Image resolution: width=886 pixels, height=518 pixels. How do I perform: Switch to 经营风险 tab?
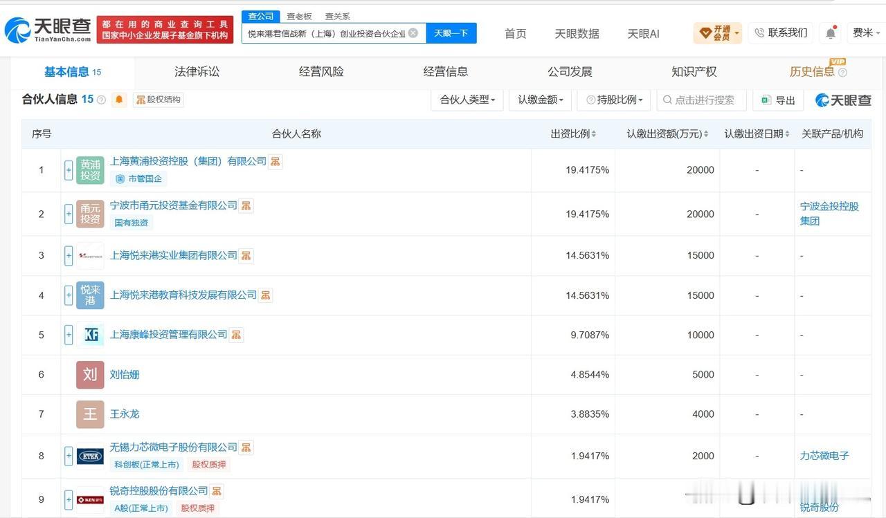[321, 72]
